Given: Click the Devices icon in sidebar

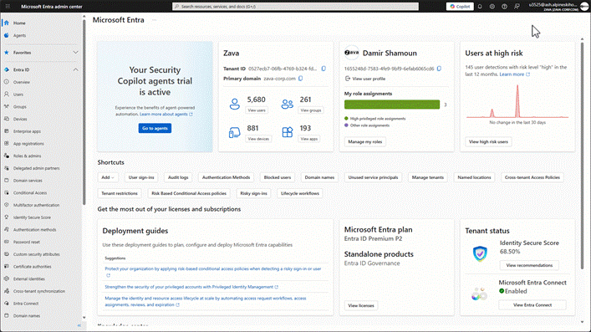Looking at the screenshot, I should tap(7, 119).
